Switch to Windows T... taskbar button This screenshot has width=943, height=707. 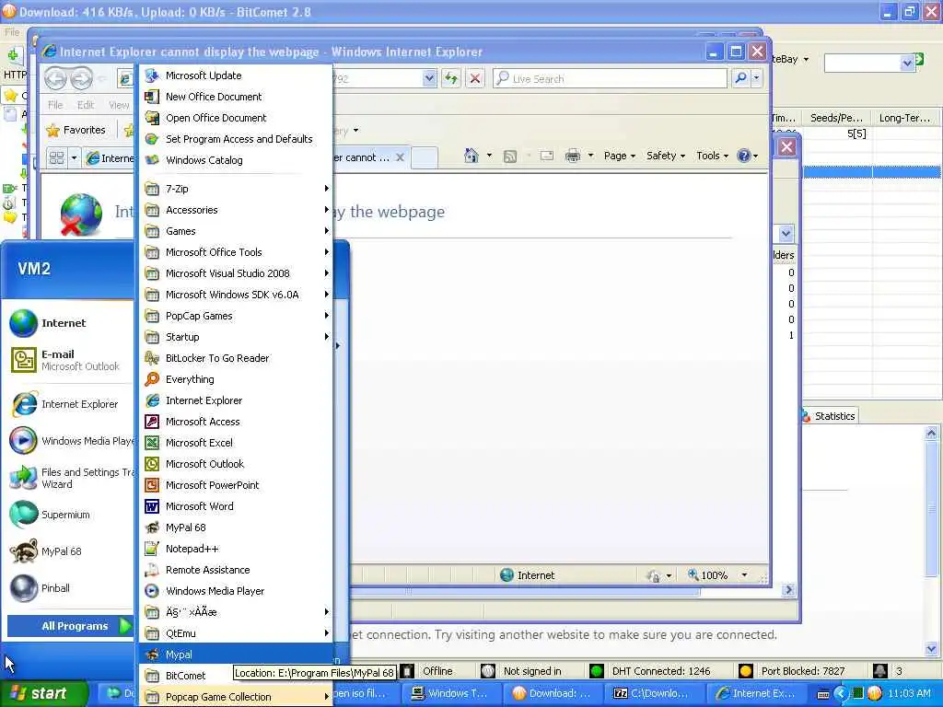[x=449, y=693]
